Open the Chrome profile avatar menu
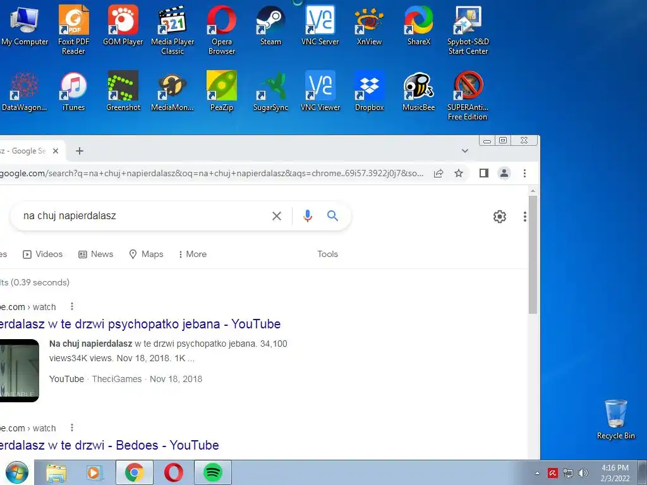Image resolution: width=647 pixels, height=485 pixels. click(x=504, y=173)
